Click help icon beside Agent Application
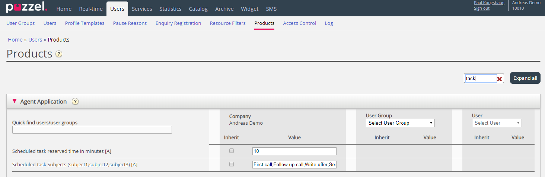Image resolution: width=545 pixels, height=177 pixels. 75,102
